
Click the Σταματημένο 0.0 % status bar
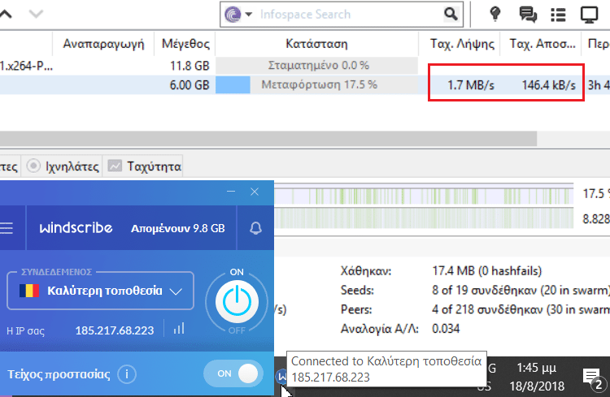[316, 65]
